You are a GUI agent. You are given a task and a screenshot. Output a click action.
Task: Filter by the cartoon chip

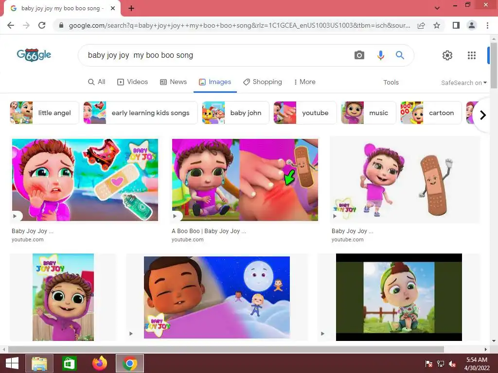point(431,113)
